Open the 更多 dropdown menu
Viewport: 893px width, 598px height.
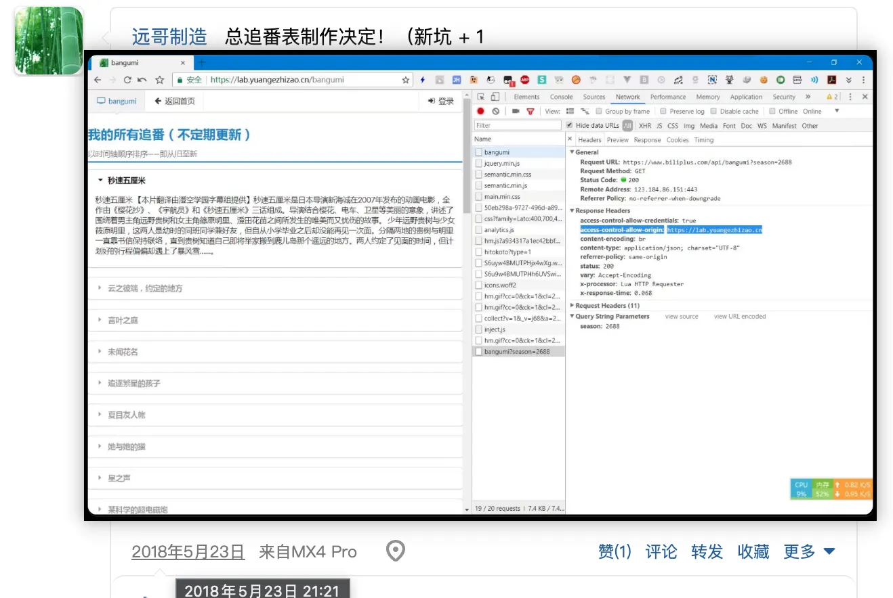[809, 551]
